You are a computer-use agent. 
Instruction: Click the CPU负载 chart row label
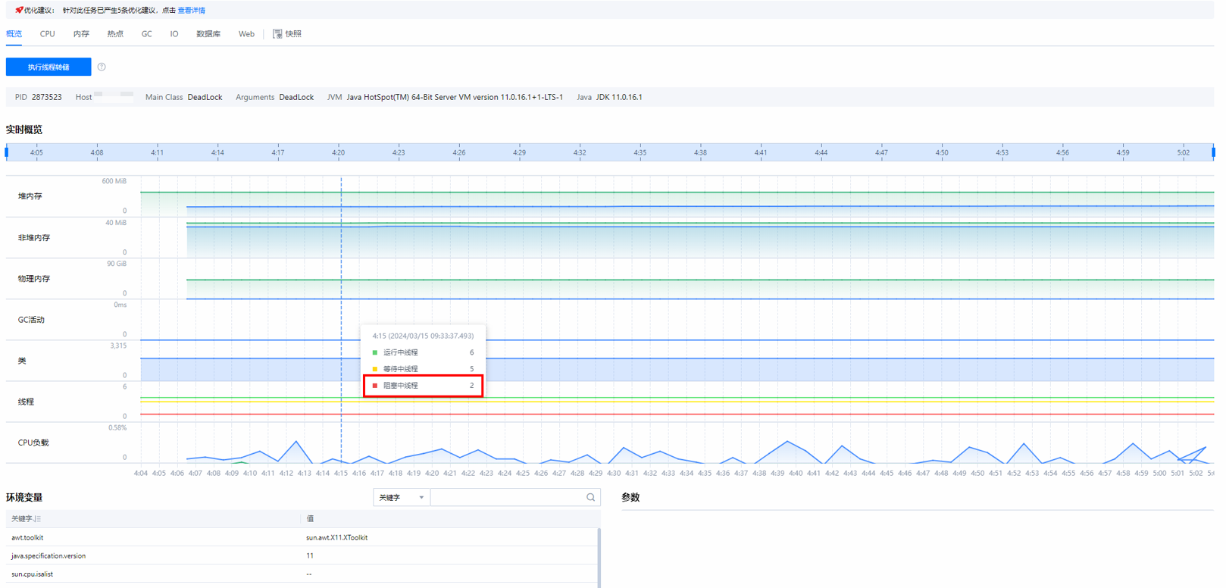click(x=33, y=443)
